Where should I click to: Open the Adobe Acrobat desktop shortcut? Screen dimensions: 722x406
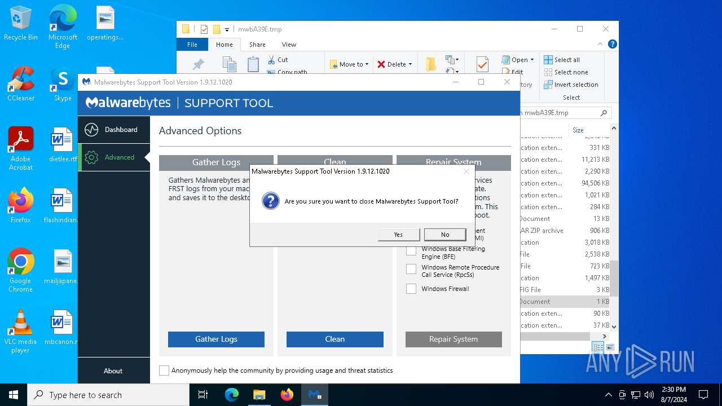point(21,148)
